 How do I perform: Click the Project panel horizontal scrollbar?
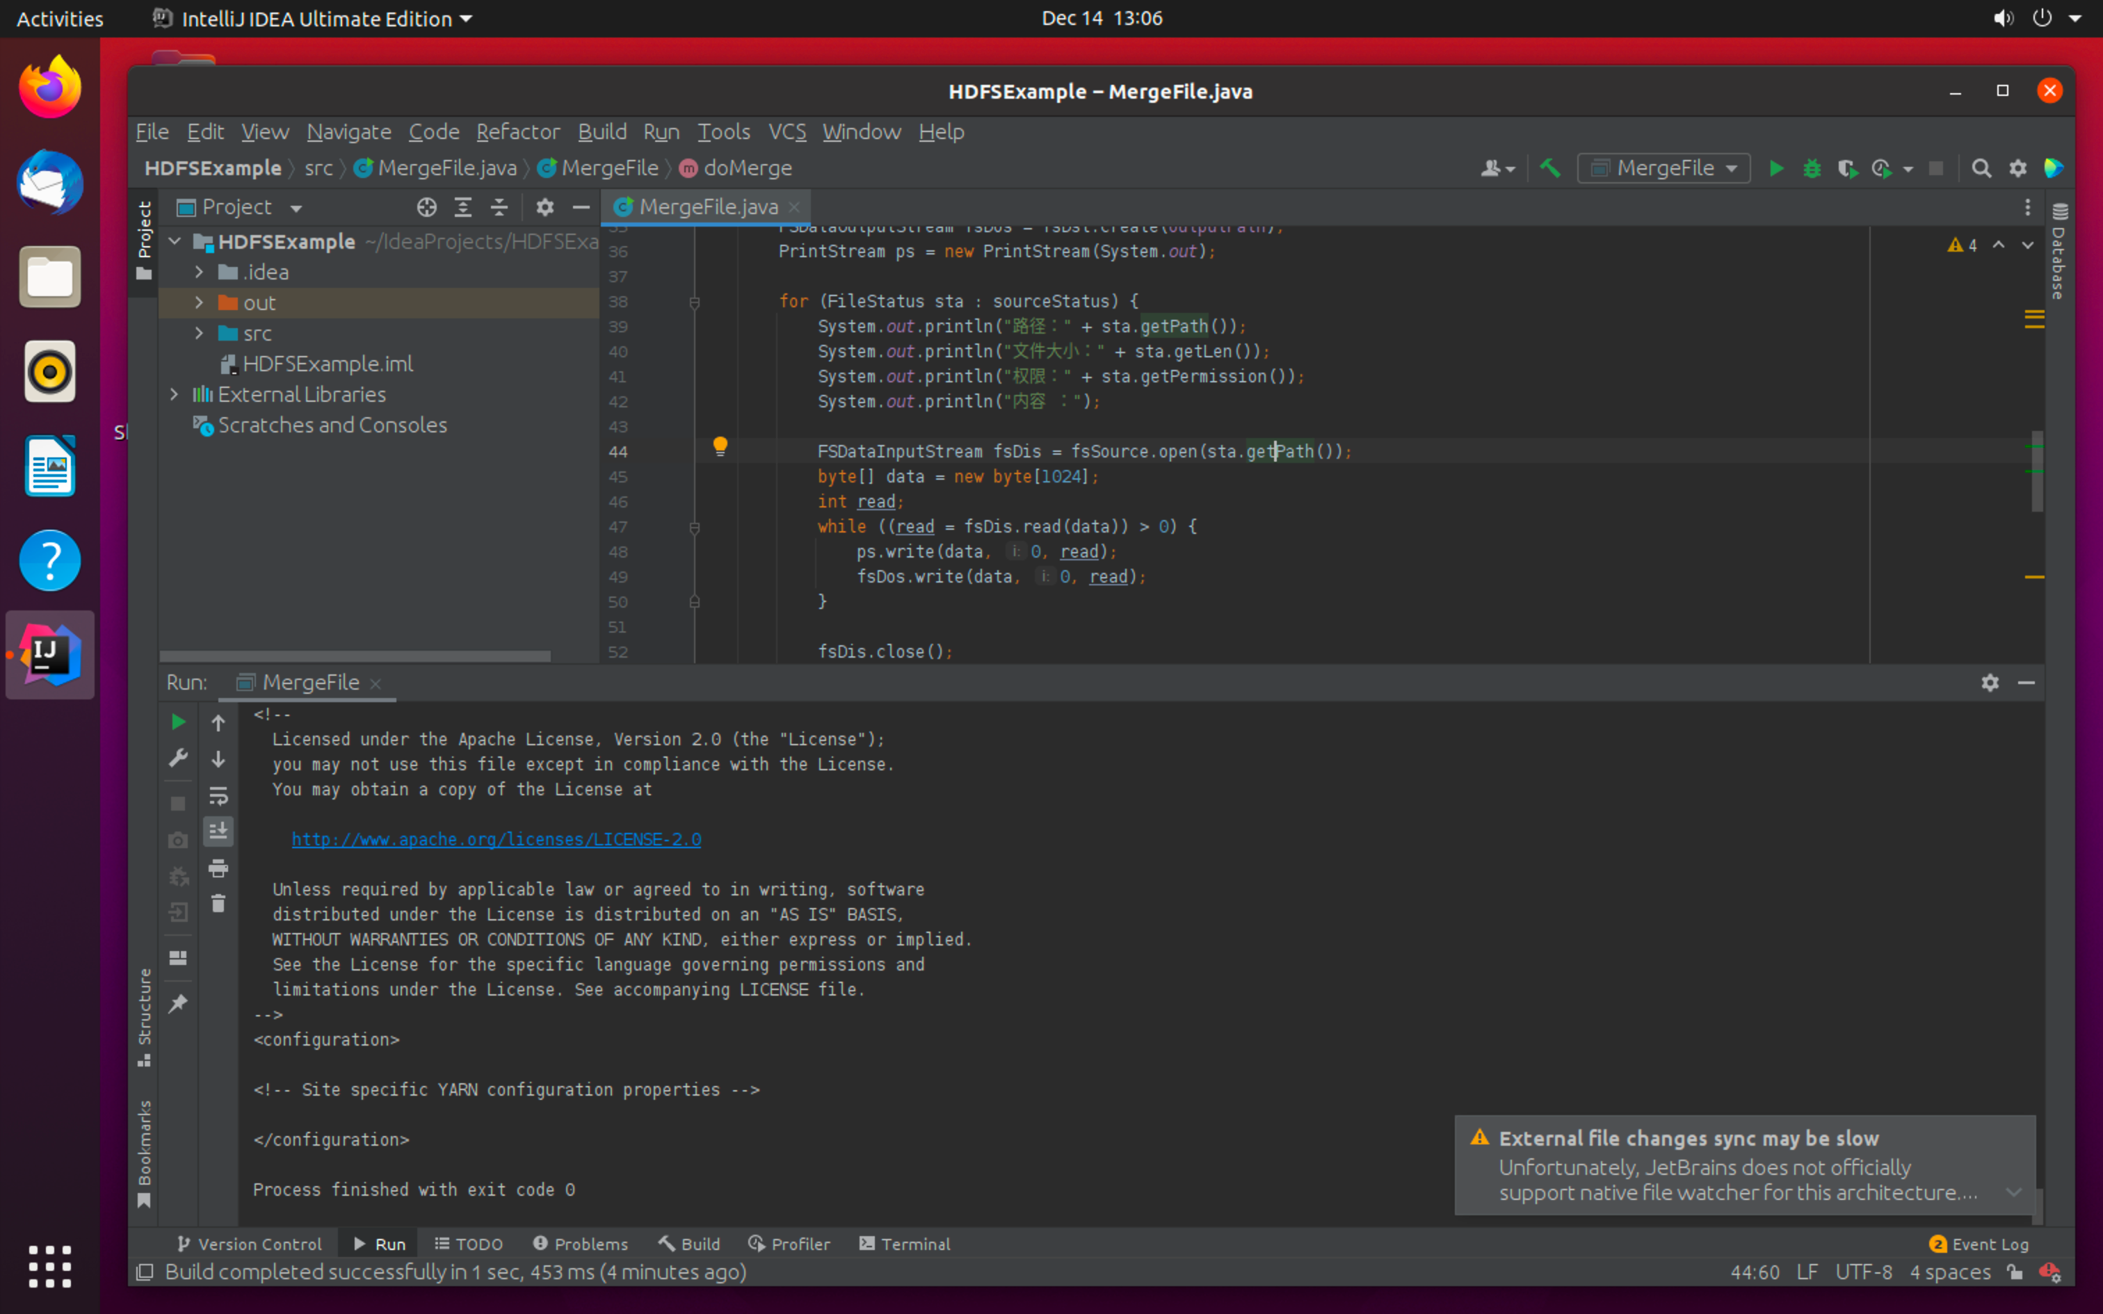355,656
